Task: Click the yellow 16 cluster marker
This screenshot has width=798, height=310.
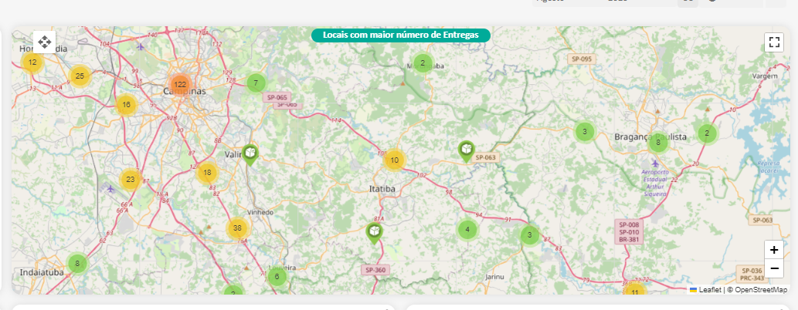Action: pyautogui.click(x=126, y=105)
